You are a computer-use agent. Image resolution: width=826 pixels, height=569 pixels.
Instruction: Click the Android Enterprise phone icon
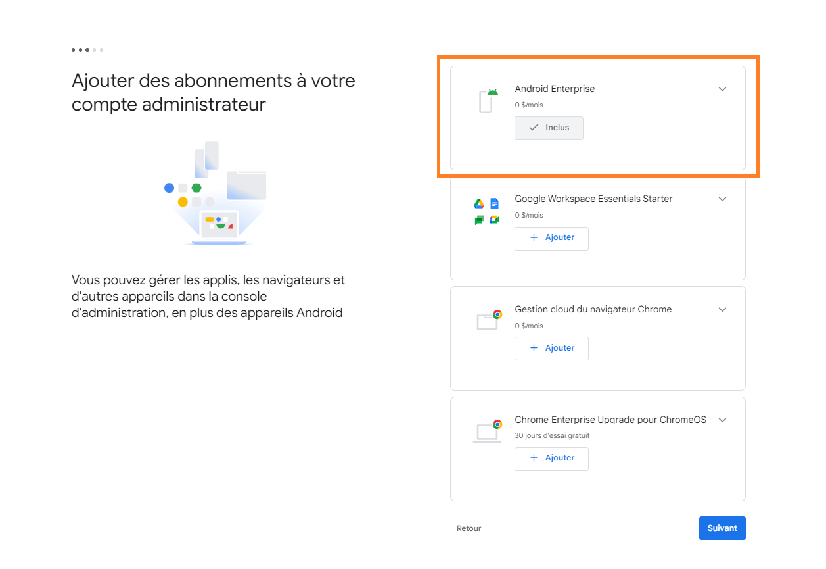(x=488, y=101)
